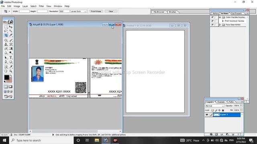Open the Filter menu
Screen dimensions: 257x144
41,6
